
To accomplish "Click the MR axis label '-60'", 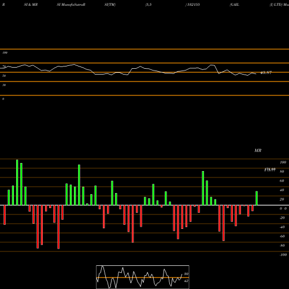I will pyautogui.click(x=282, y=236).
